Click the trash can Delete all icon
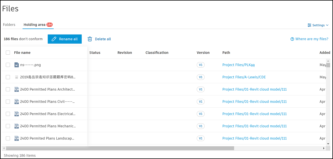This screenshot has width=333, height=159. pyautogui.click(x=90, y=39)
